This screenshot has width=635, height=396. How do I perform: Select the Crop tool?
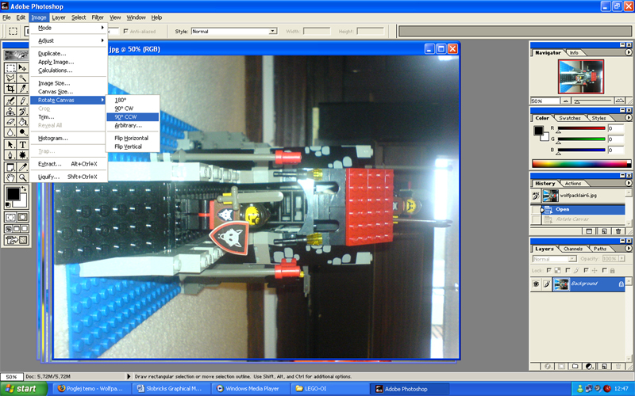pos(10,89)
